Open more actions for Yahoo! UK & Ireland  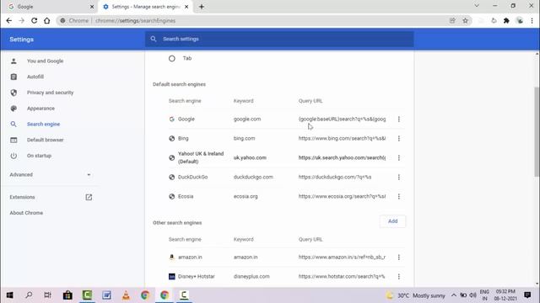[399, 157]
